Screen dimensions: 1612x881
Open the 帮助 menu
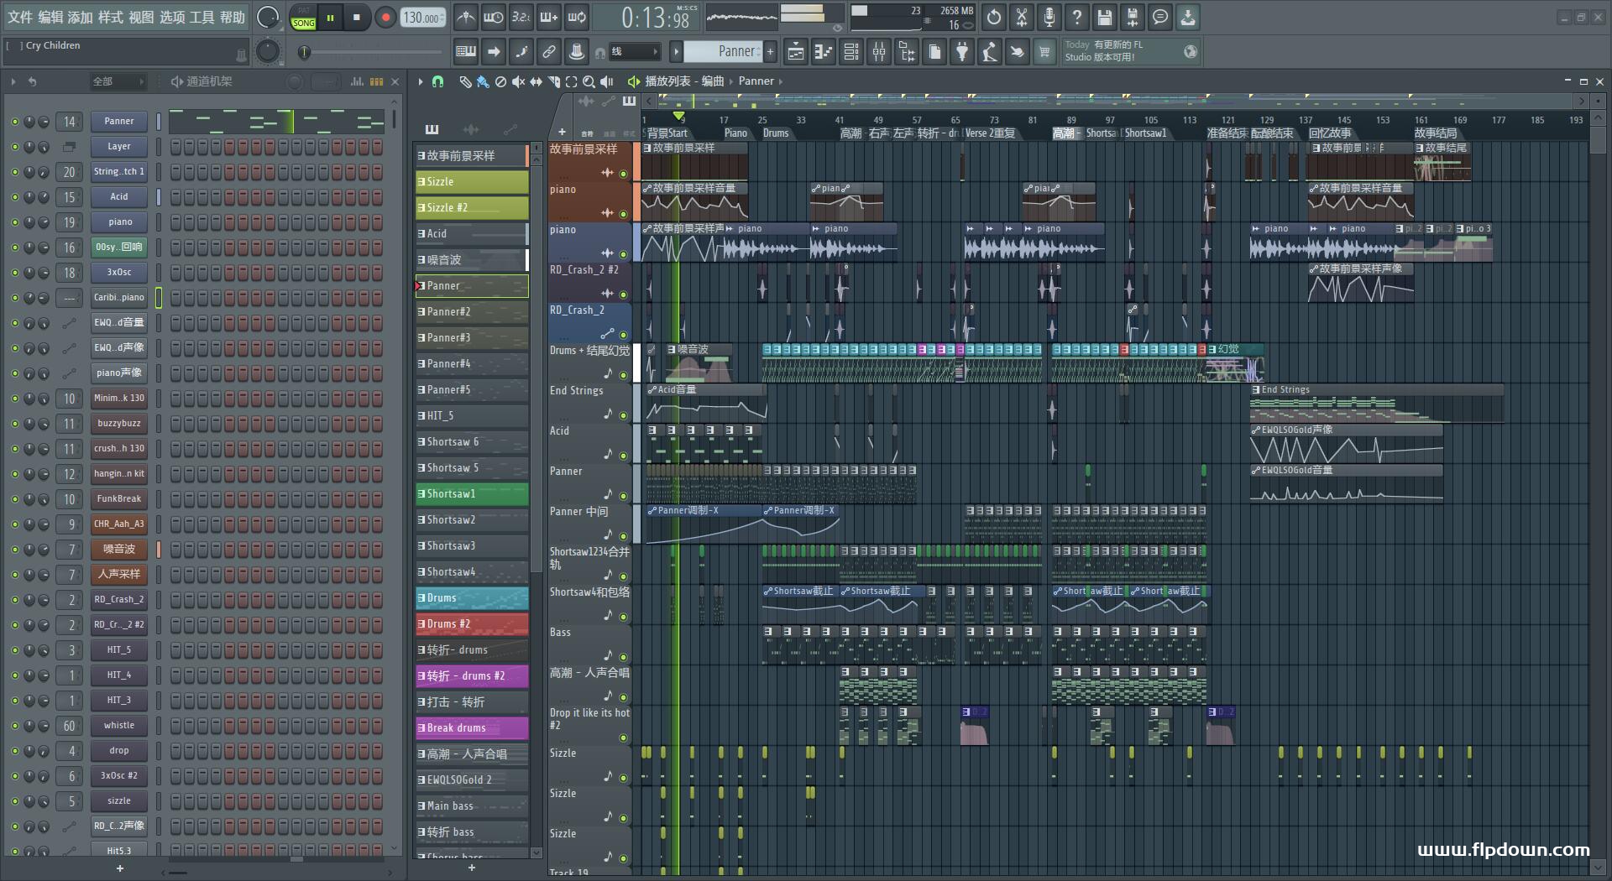[x=233, y=17]
